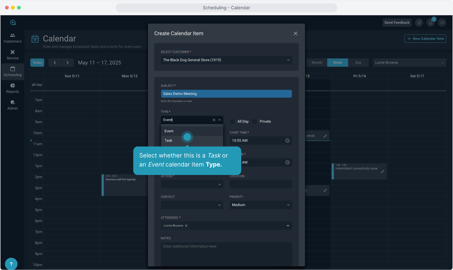The height and width of the screenshot is (270, 453).
Task: Open the Priority dropdown
Action: (x=260, y=205)
